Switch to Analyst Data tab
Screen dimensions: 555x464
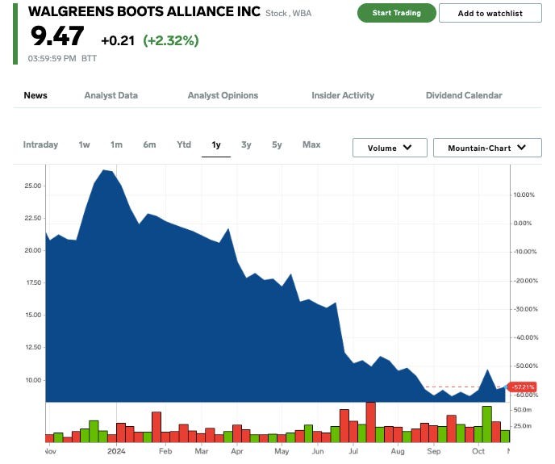(111, 95)
